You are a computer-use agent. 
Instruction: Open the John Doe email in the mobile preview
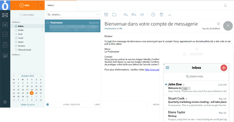tap(196, 88)
